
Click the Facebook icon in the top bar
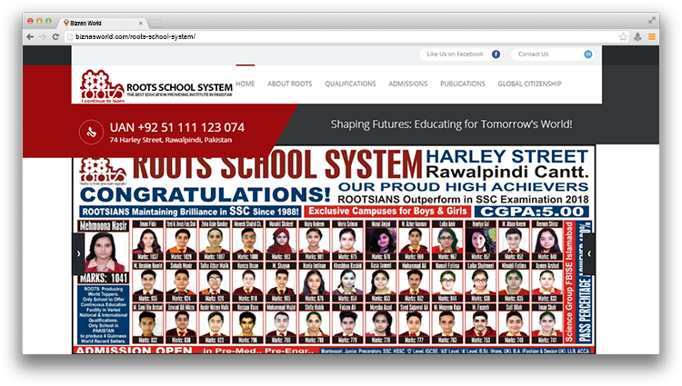click(496, 54)
